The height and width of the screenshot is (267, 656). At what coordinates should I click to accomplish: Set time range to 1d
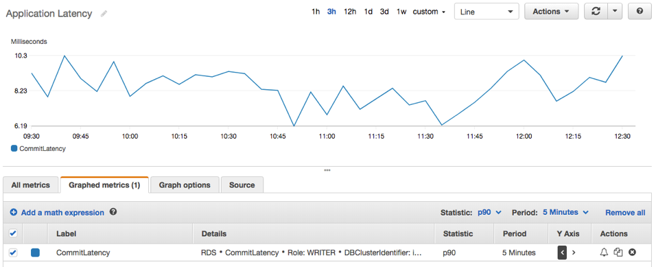pyautogui.click(x=368, y=12)
